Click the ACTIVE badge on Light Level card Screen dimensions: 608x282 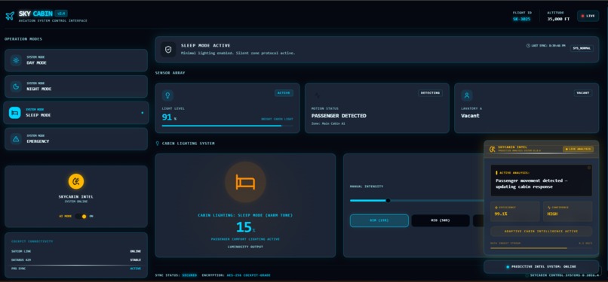(x=284, y=93)
